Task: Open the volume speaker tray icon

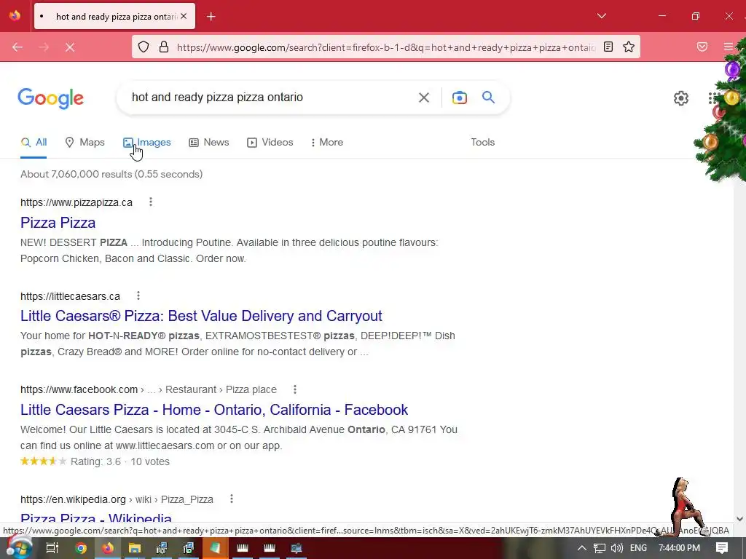Action: pos(617,548)
